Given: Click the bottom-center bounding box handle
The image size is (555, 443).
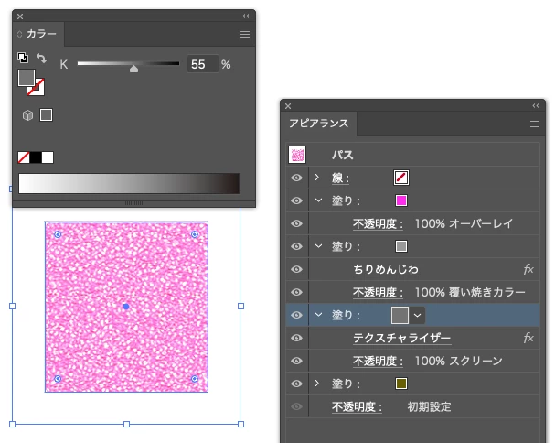Looking at the screenshot, I should point(126,424).
